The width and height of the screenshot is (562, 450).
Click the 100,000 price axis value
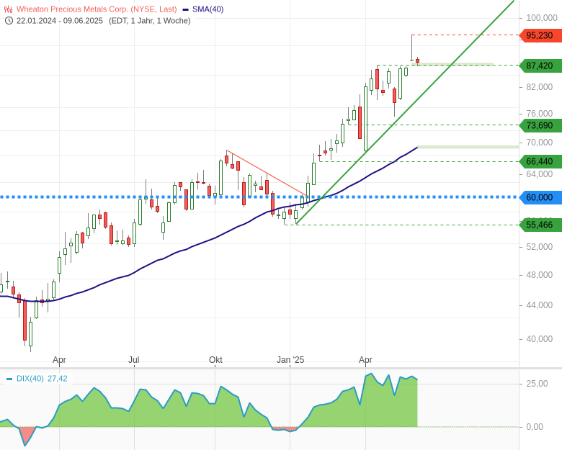542,17
